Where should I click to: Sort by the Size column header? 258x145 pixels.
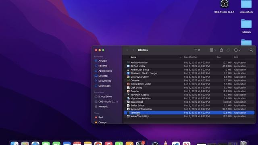(218, 57)
